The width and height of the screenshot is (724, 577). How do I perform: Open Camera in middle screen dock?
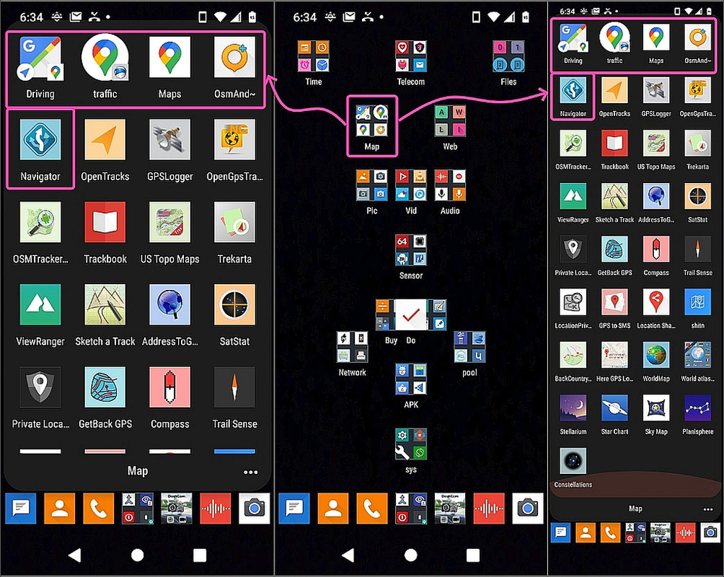528,508
